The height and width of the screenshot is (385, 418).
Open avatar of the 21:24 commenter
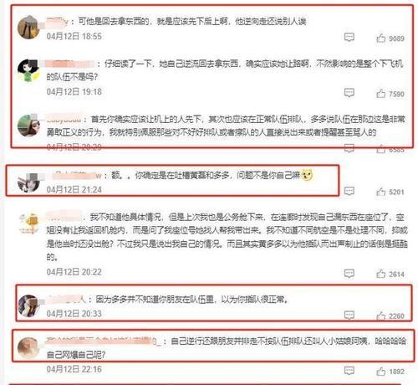click(x=28, y=182)
